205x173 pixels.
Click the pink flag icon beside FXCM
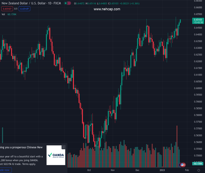click(x=69, y=3)
